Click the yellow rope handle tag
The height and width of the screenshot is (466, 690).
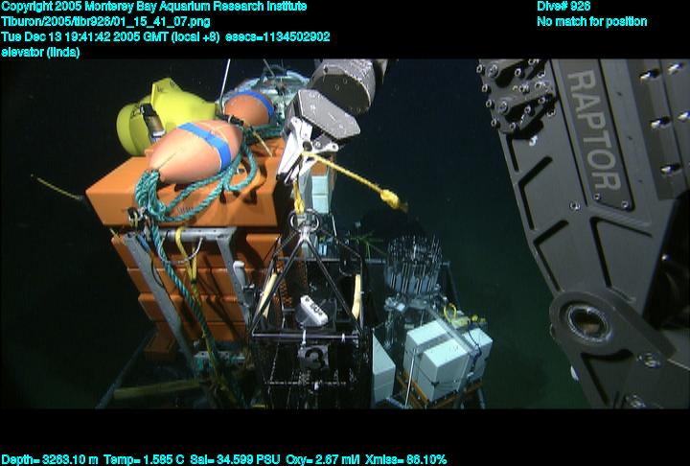point(388,199)
